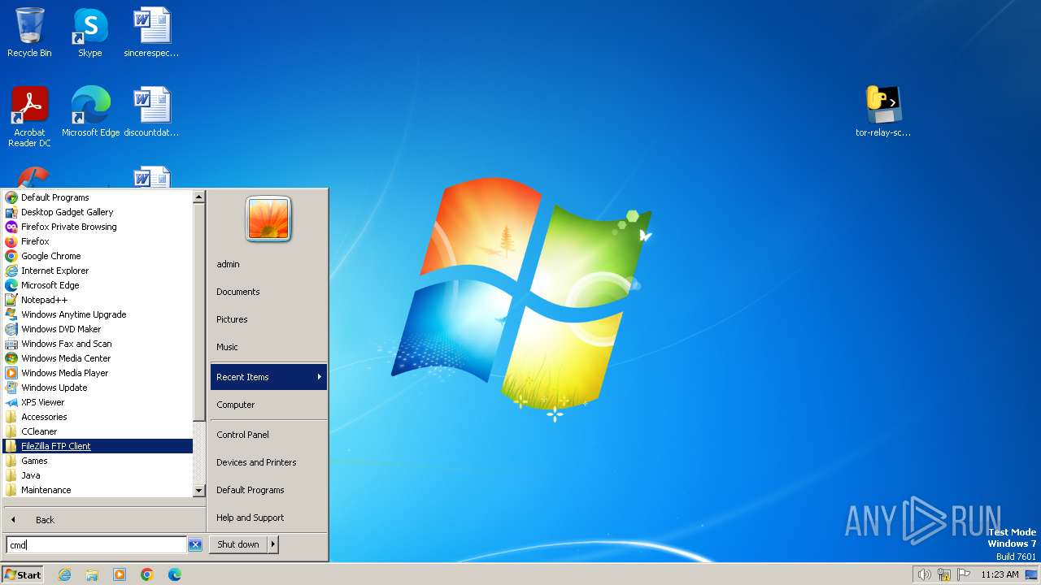Open Computer from the Start menu

(268, 405)
